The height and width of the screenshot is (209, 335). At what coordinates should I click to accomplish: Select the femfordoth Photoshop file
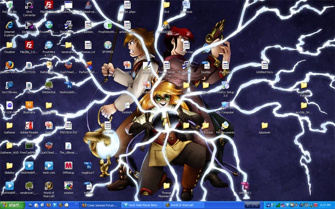click(68, 85)
